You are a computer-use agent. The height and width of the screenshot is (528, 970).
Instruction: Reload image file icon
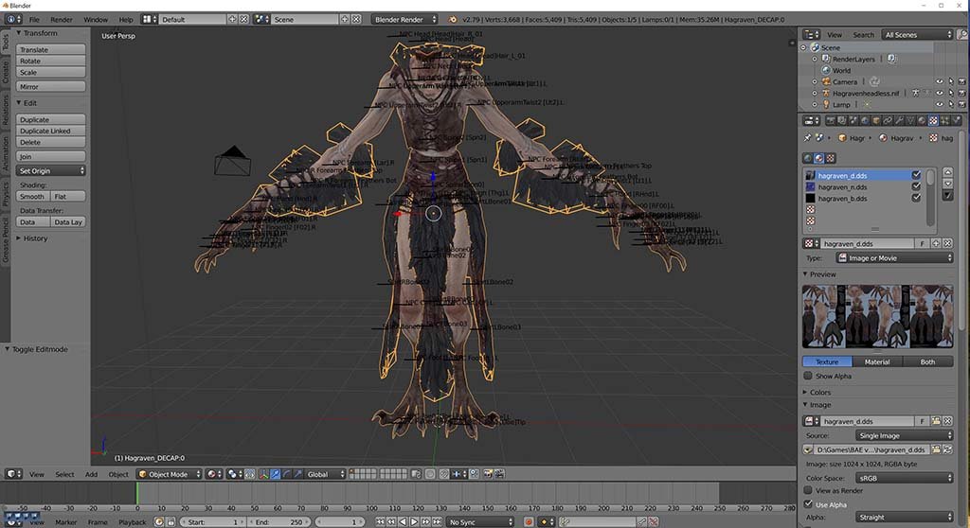[947, 449]
